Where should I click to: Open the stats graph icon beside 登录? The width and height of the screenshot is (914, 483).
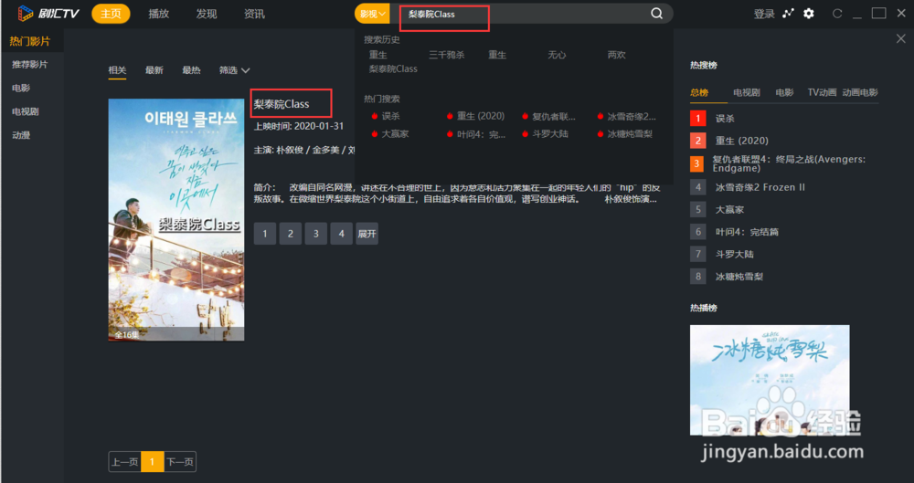[x=788, y=14]
